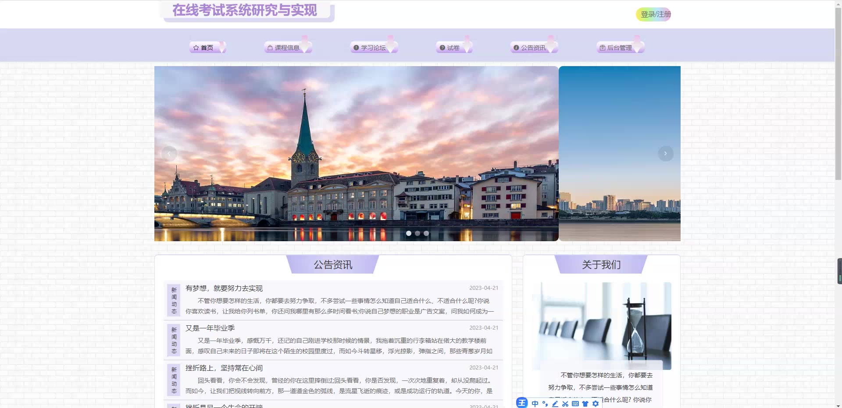Click the 关于我们 section heading
The width and height of the screenshot is (842, 408).
pyautogui.click(x=601, y=265)
